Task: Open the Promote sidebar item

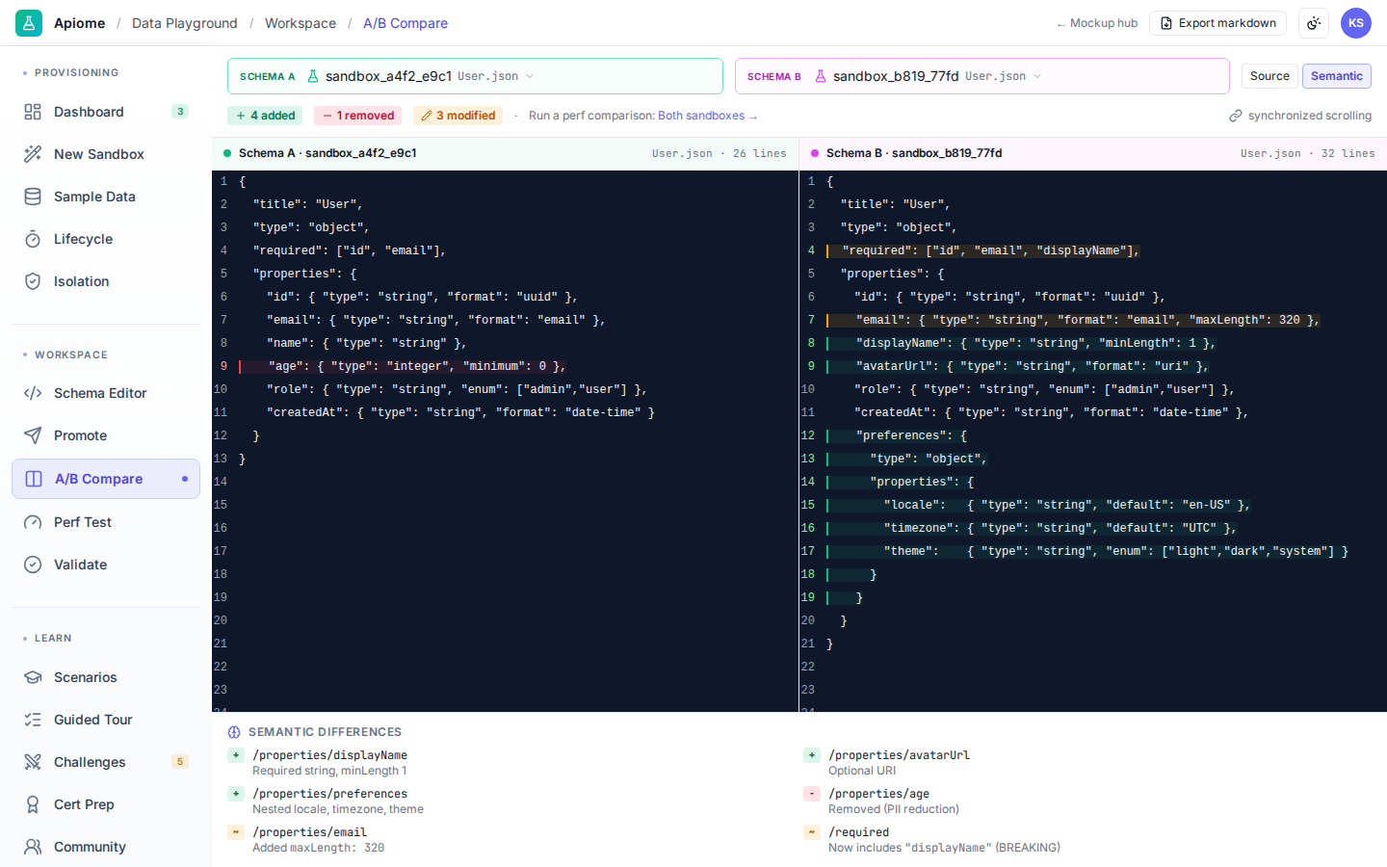Action: tap(106, 435)
